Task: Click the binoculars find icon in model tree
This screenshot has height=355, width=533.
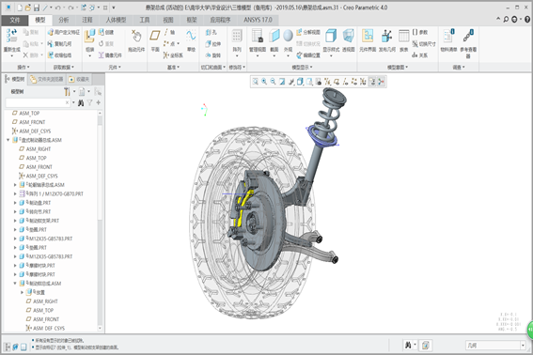Action: click(x=81, y=102)
